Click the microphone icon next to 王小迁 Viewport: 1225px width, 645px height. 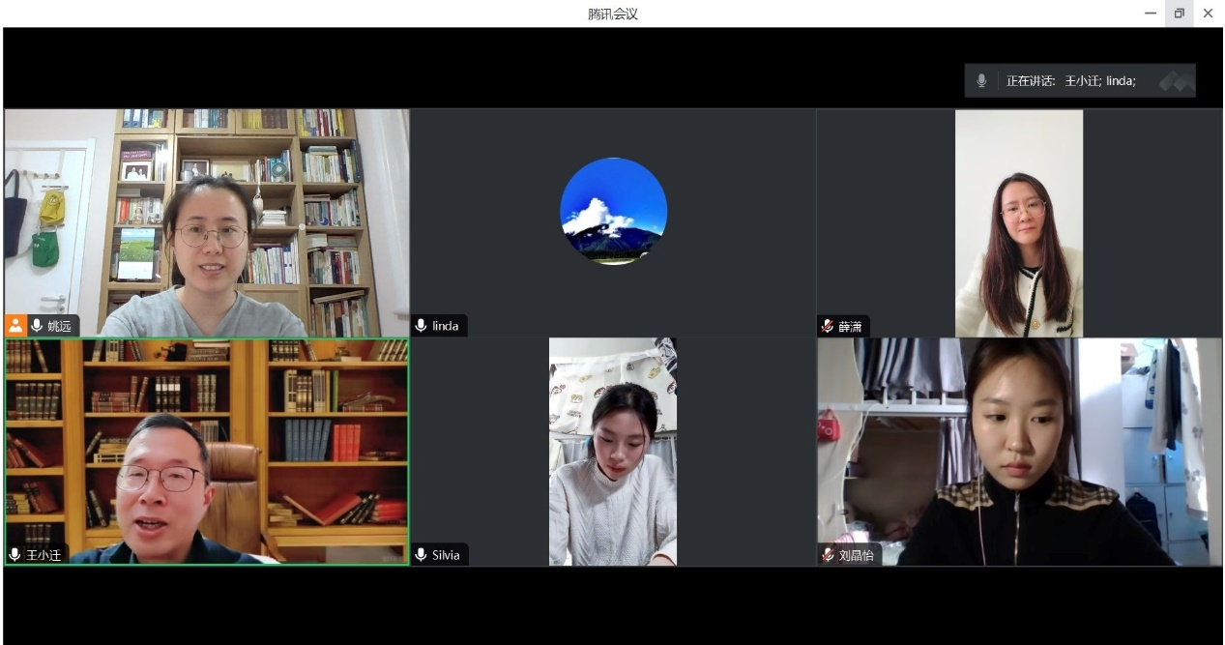tap(15, 555)
